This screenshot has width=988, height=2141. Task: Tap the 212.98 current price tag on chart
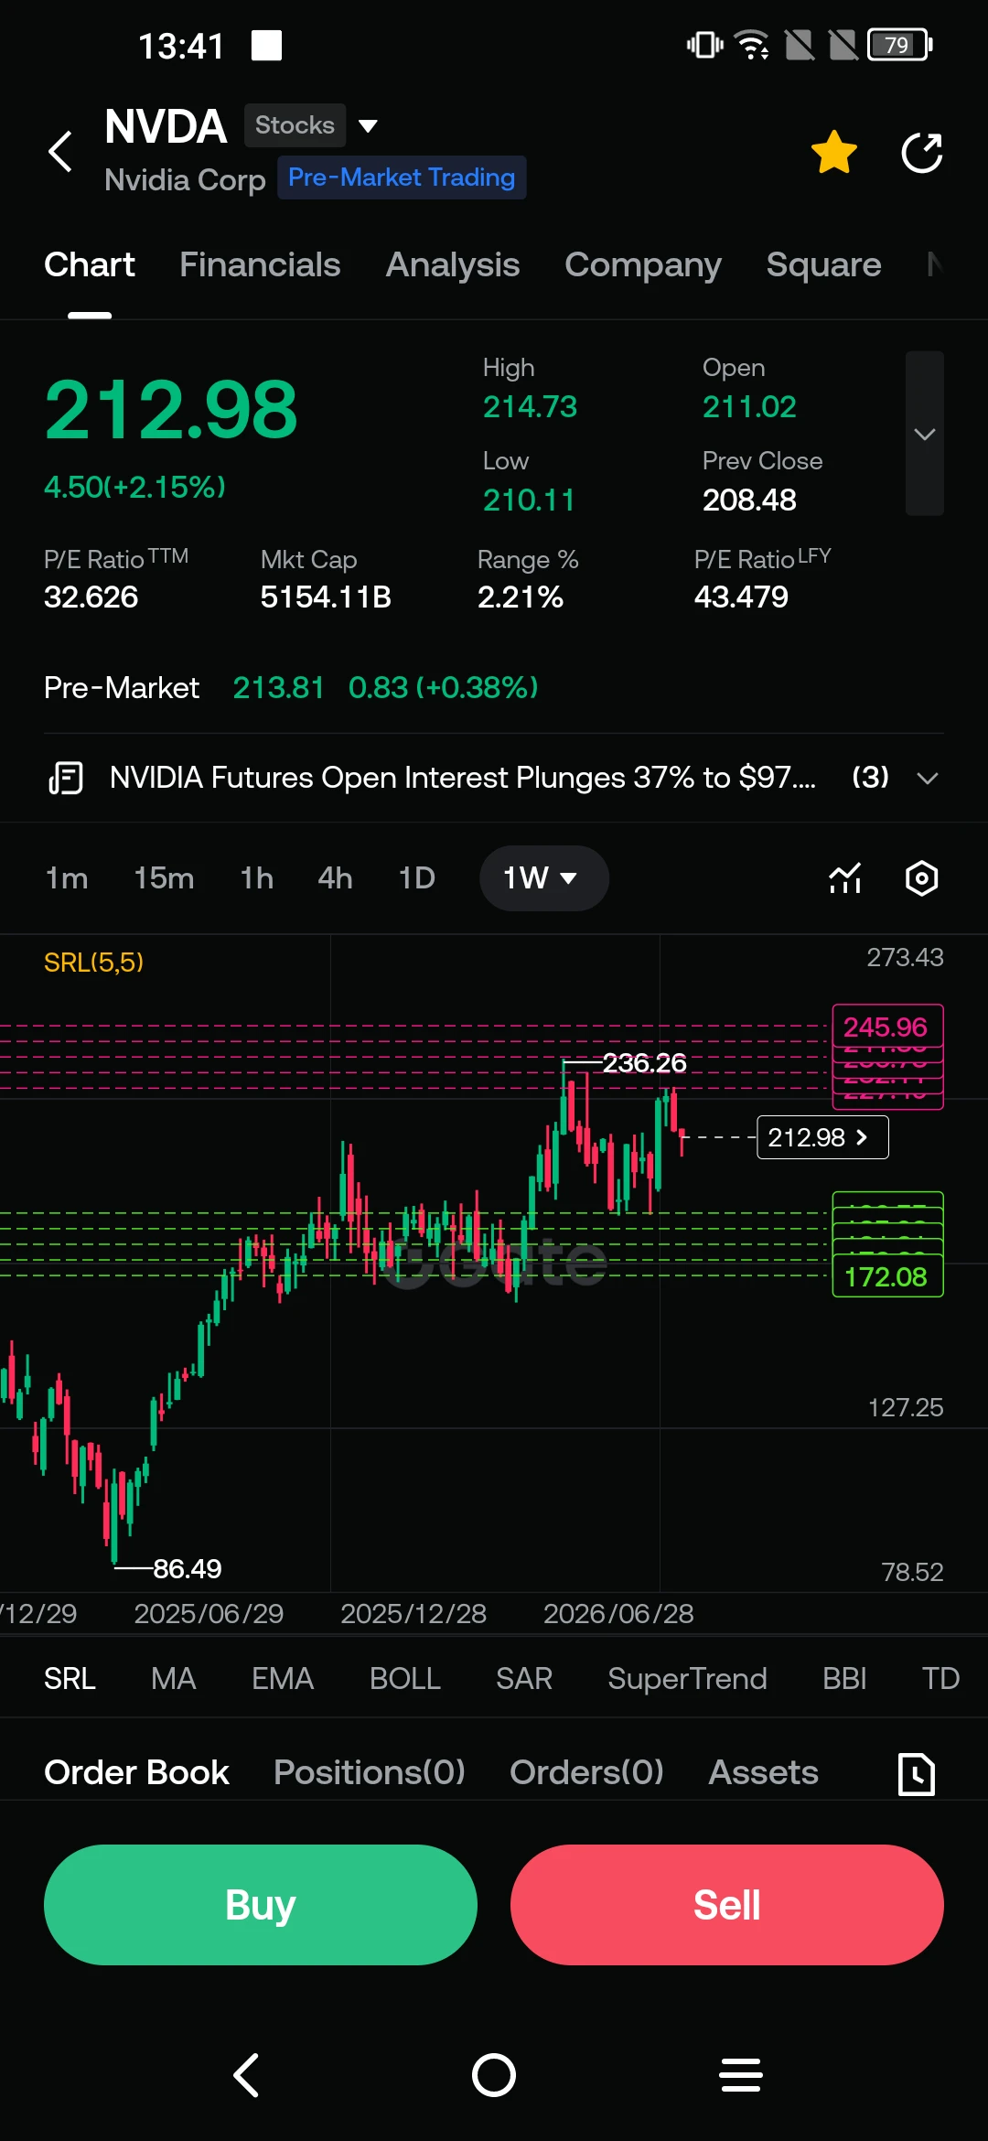[x=822, y=1137]
